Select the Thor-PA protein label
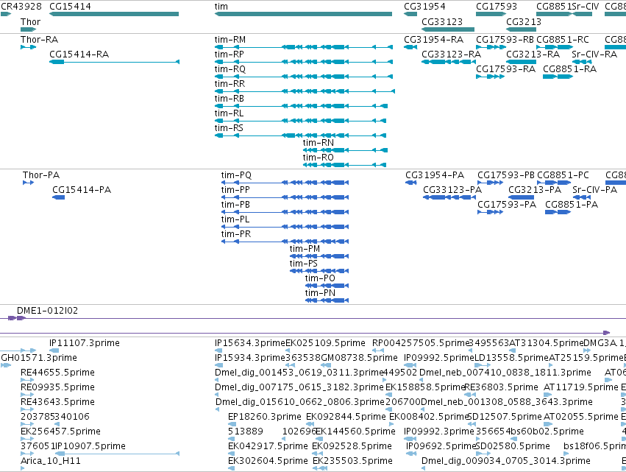 pyautogui.click(x=41, y=175)
